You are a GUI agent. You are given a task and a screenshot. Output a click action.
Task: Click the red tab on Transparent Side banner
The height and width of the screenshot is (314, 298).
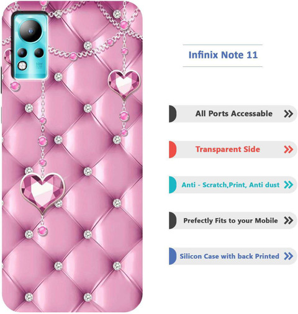173,150
